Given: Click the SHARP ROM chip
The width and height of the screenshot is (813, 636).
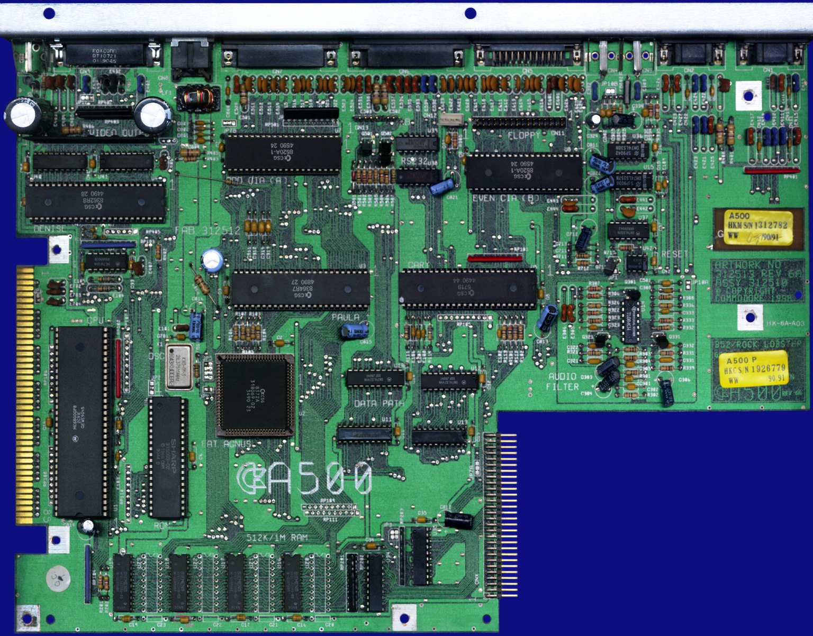Looking at the screenshot, I should (x=168, y=458).
